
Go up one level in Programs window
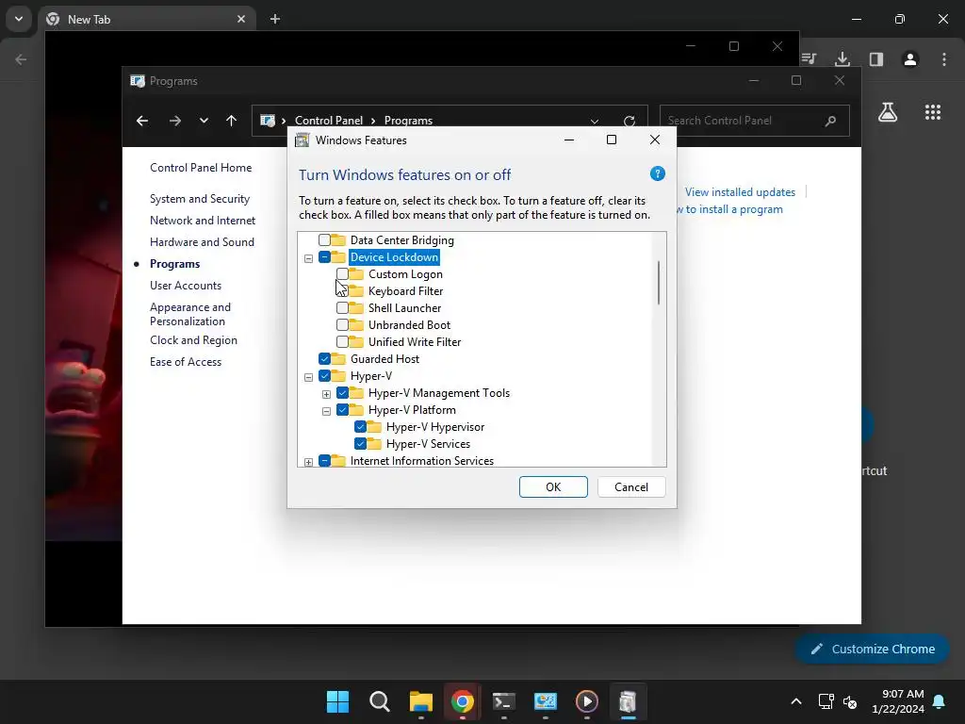pyautogui.click(x=232, y=121)
